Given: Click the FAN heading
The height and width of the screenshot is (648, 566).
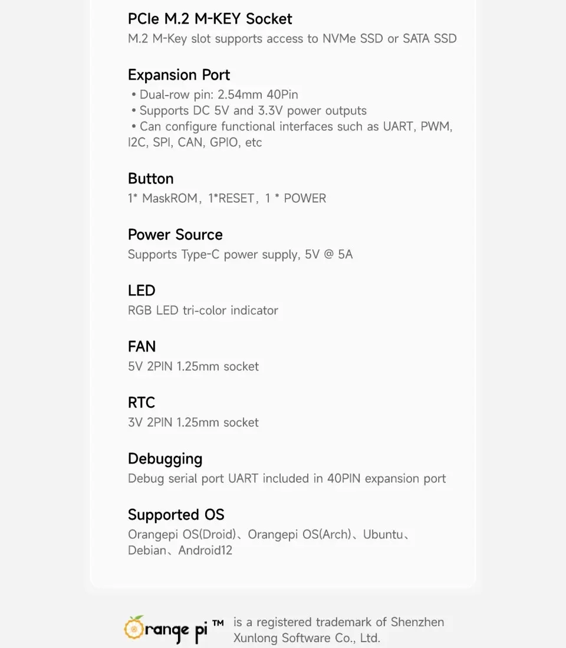Looking at the screenshot, I should [x=141, y=347].
